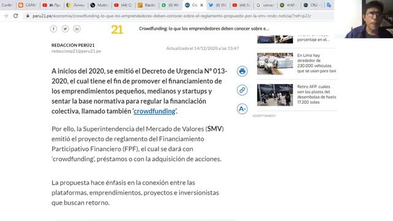Screen dimensions: 393x221
Task: Share article via Twitter icon
Action: point(65,29)
